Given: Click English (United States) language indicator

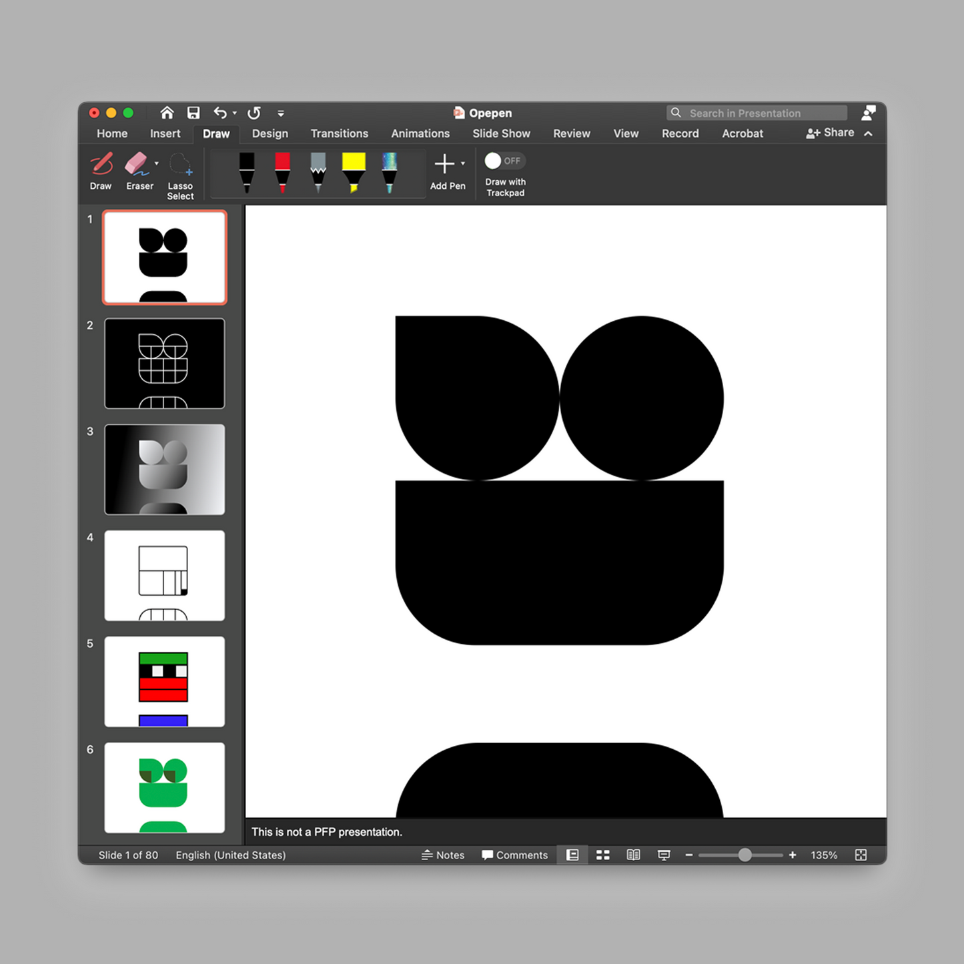Looking at the screenshot, I should click(231, 855).
